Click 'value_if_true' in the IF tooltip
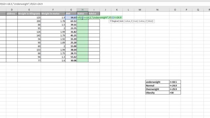The image size is (210, 118). [x=131, y=21]
